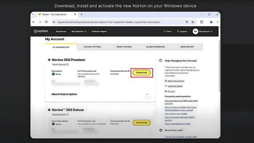Click the NA account avatar

point(195,32)
